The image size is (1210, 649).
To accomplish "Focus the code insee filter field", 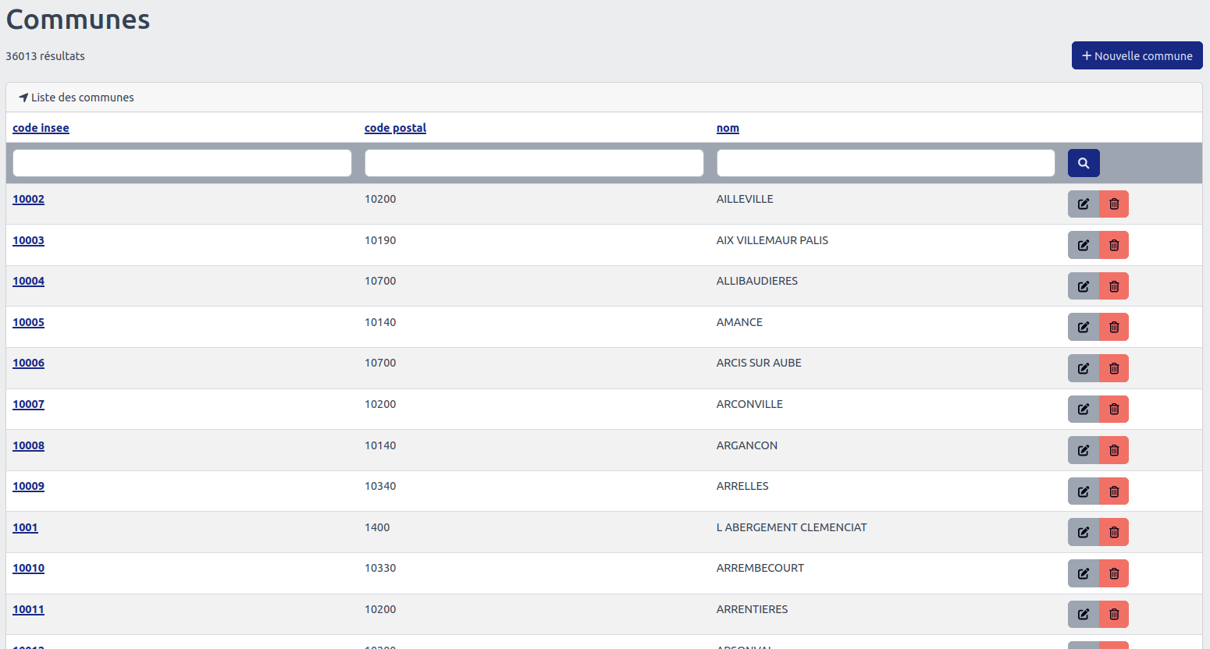I will 182,163.
